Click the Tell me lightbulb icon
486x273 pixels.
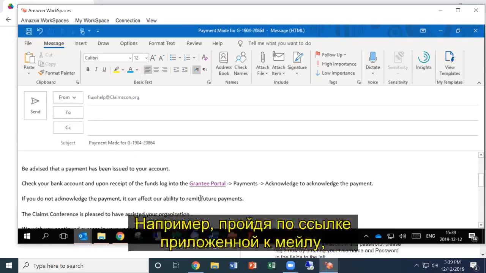pos(240,43)
